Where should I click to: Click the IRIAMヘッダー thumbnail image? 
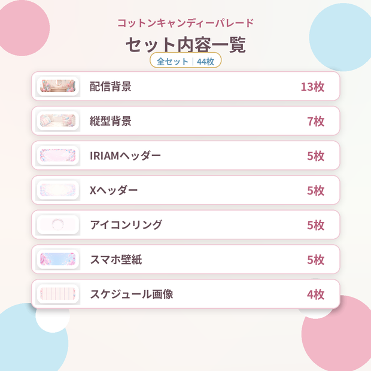(57, 155)
